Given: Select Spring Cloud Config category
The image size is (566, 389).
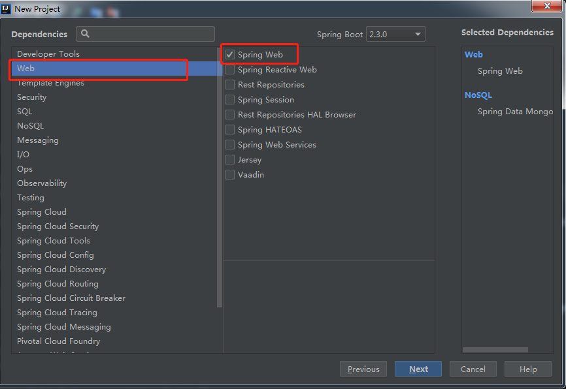Looking at the screenshot, I should tap(114, 255).
